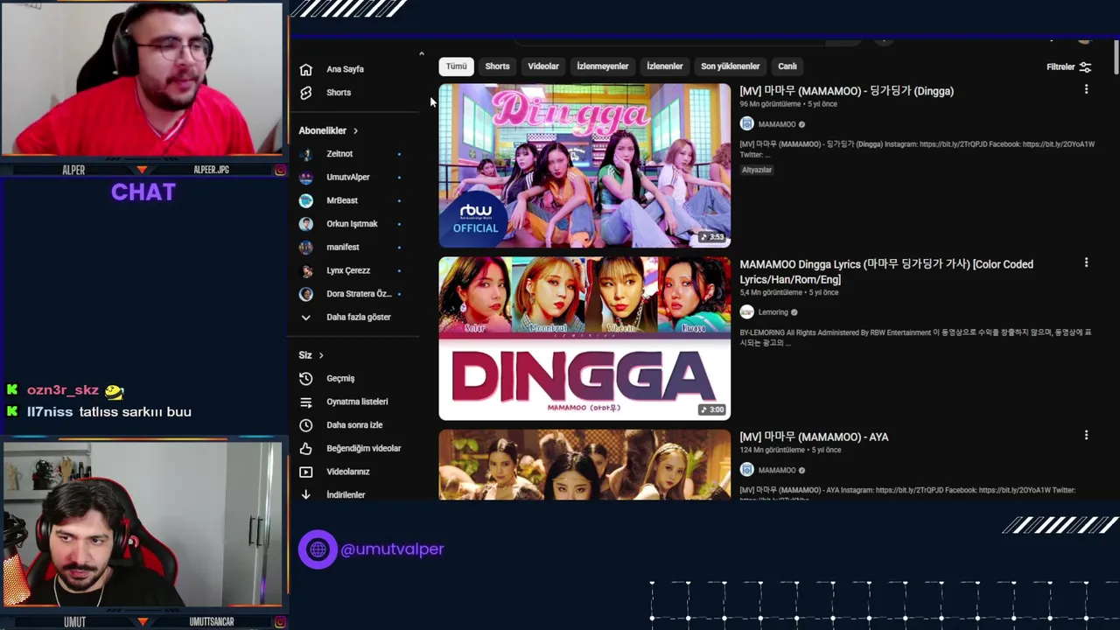Click '124 Mn görüntüleme' view count text

point(772,450)
